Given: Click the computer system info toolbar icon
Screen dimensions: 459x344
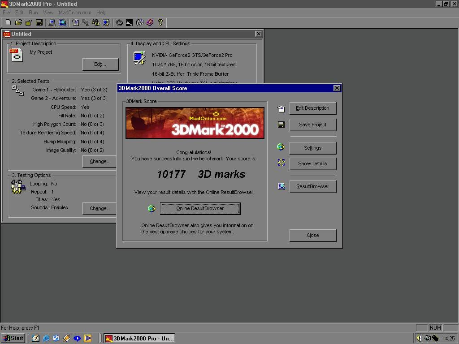Looking at the screenshot, I should (52, 22).
